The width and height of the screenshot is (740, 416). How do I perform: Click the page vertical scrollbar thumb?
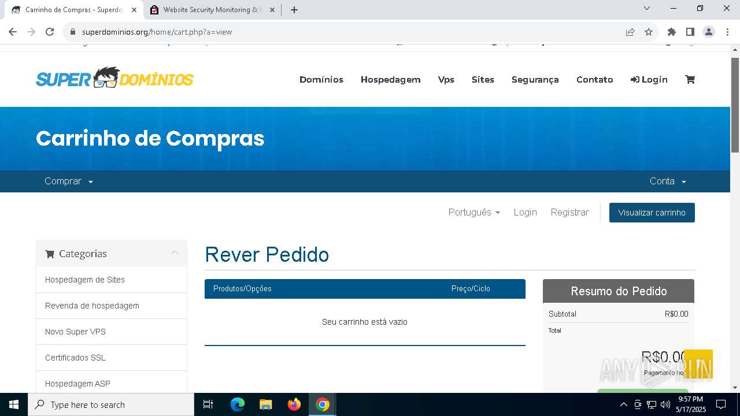735,105
